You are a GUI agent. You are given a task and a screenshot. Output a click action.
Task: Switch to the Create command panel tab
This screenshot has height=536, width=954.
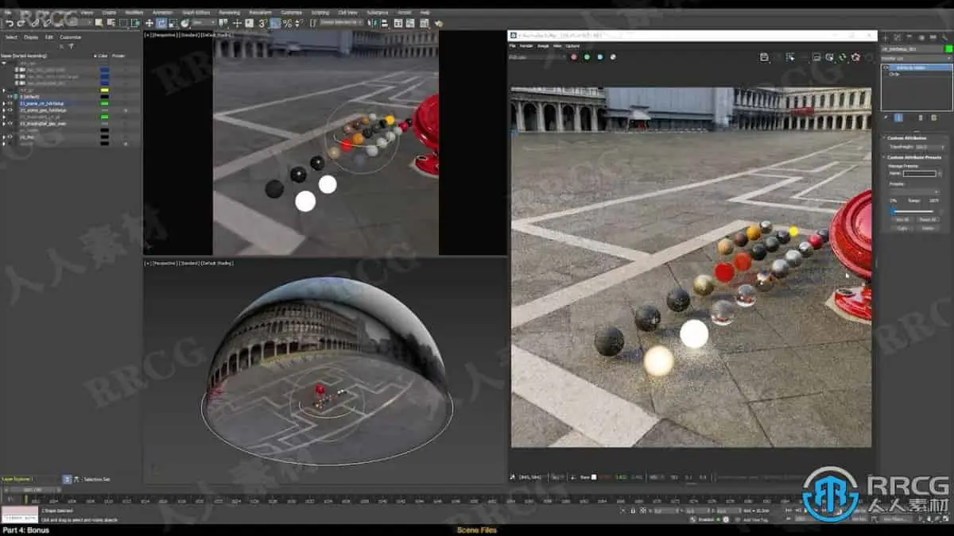point(886,37)
